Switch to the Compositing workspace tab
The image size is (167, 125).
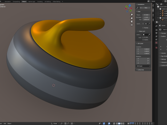pyautogui.click(x=16, y=1)
